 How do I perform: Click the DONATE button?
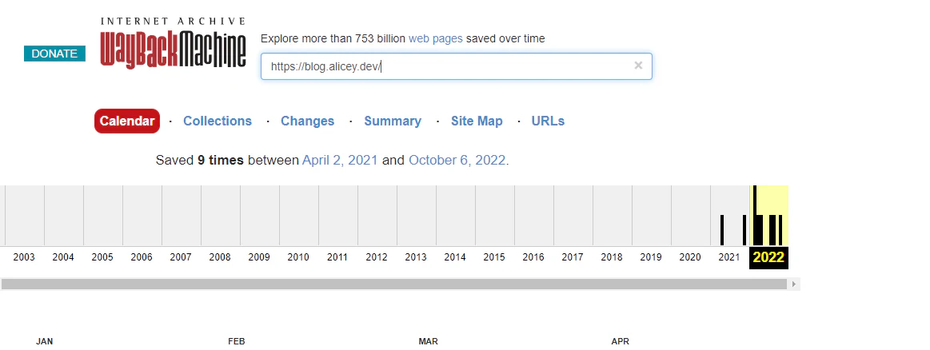pos(54,54)
